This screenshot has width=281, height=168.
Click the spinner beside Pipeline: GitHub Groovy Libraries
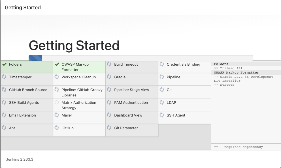(57, 89)
